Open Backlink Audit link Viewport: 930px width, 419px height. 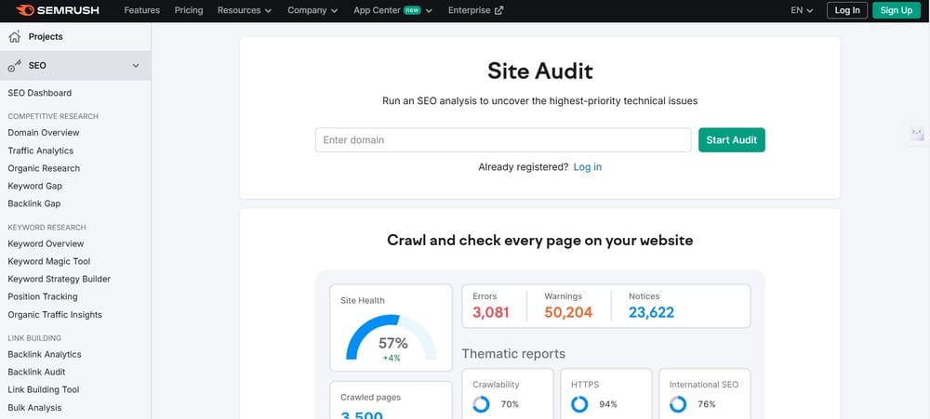[37, 373]
